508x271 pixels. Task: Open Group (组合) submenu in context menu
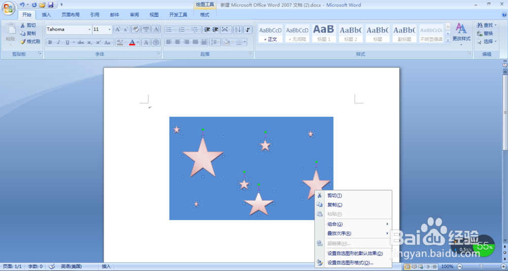click(x=354, y=224)
